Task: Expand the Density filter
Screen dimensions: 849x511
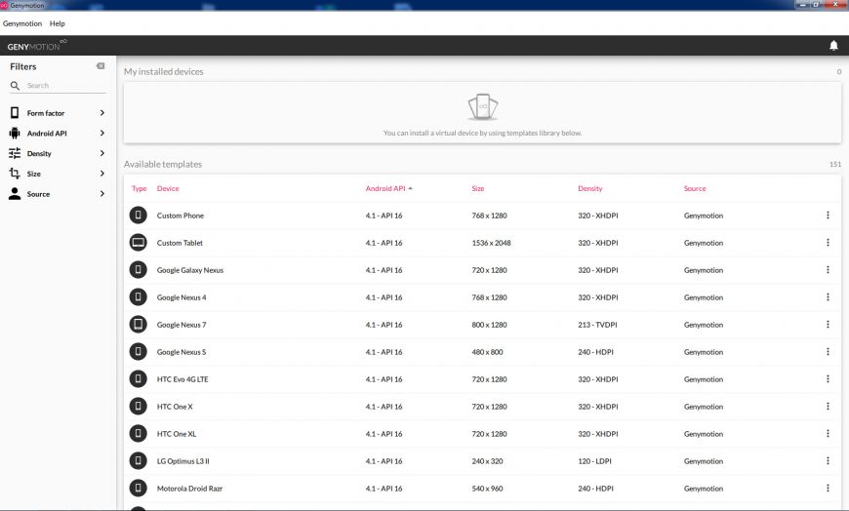Action: click(57, 154)
